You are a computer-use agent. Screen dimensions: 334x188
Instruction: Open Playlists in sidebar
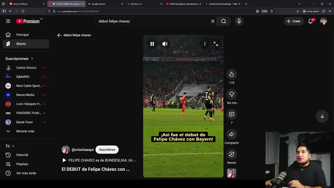tap(26, 164)
